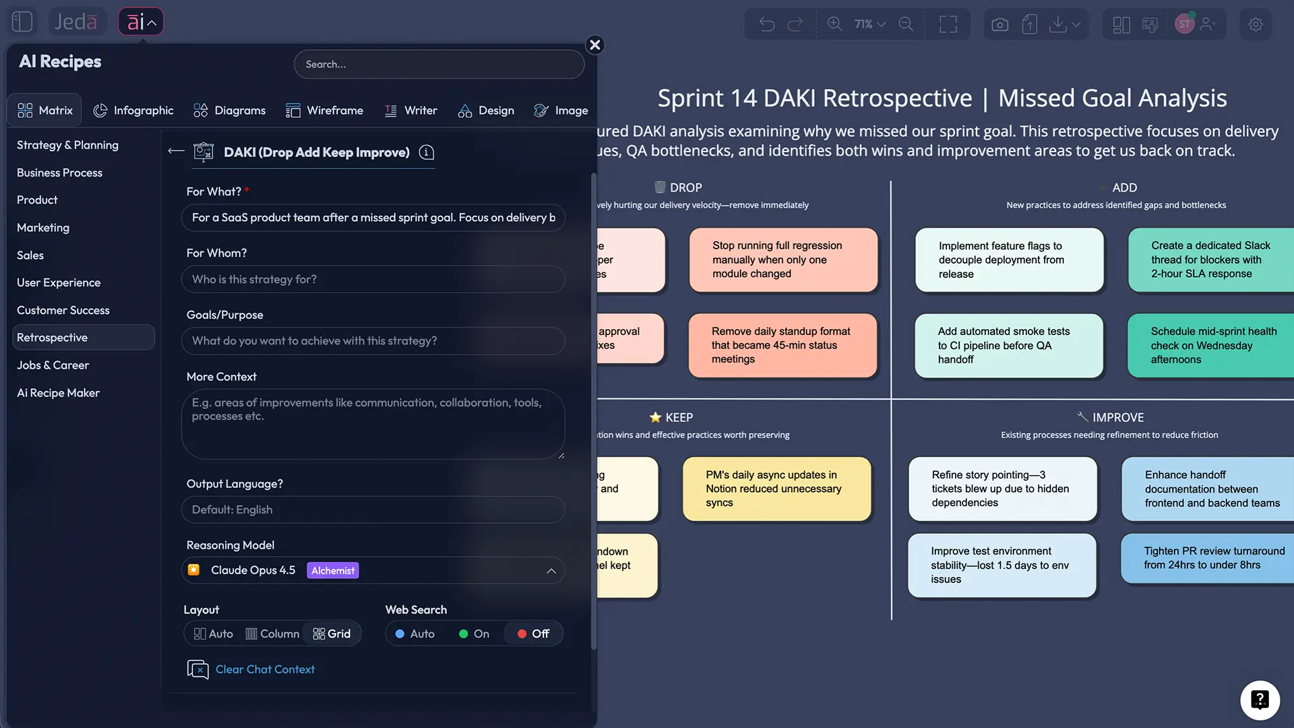Click the Jeda ai sparkle logo button
Image resolution: width=1294 pixels, height=728 pixels.
point(140,21)
